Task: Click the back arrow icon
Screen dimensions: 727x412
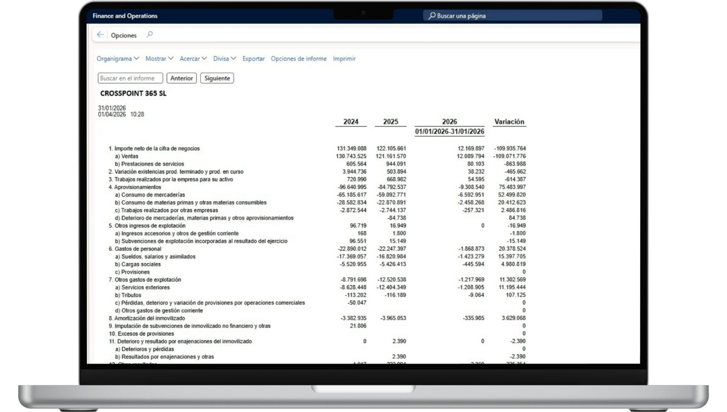Action: pos(100,35)
